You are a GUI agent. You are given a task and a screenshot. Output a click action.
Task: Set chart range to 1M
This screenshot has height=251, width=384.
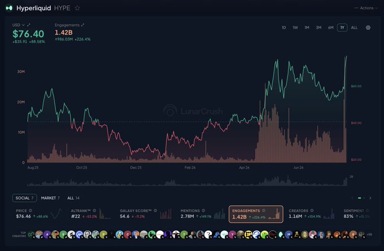[307, 28]
